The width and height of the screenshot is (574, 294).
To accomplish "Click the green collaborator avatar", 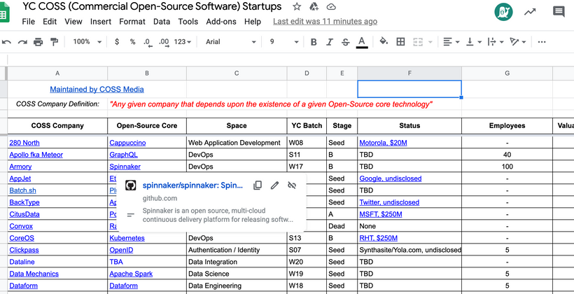I will (x=503, y=12).
